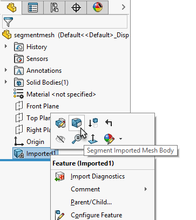Screen dimensions: 196x220
Task: Select the Edit Feature icon in the context toolbar
Action: click(x=60, y=123)
